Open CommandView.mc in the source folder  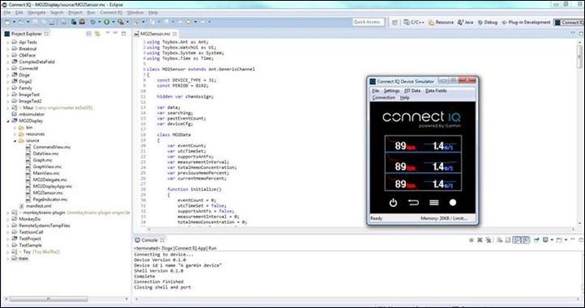coord(52,147)
